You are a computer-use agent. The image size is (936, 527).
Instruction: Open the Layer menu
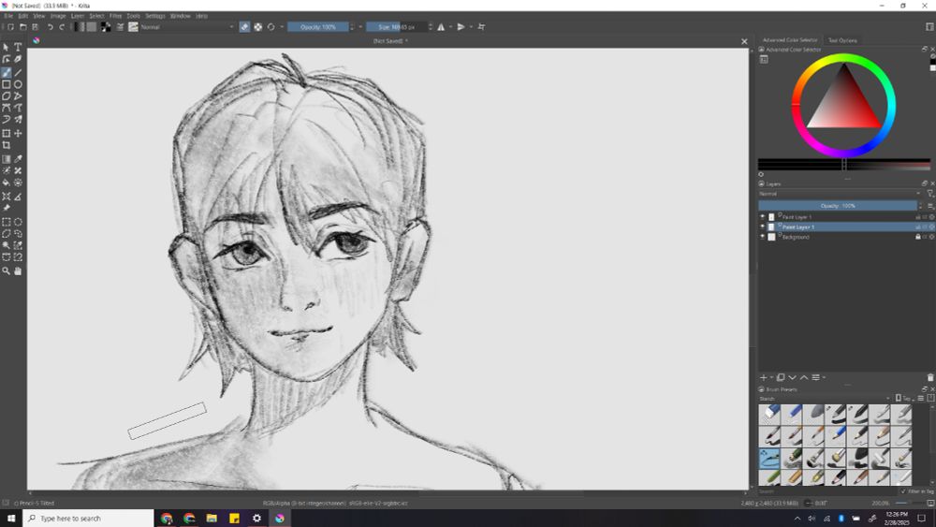click(x=78, y=16)
